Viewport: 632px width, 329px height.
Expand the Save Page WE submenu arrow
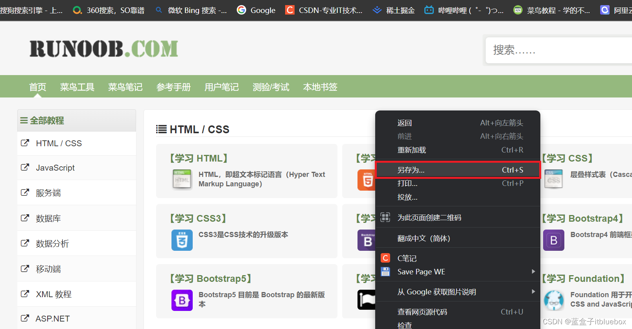pos(533,271)
